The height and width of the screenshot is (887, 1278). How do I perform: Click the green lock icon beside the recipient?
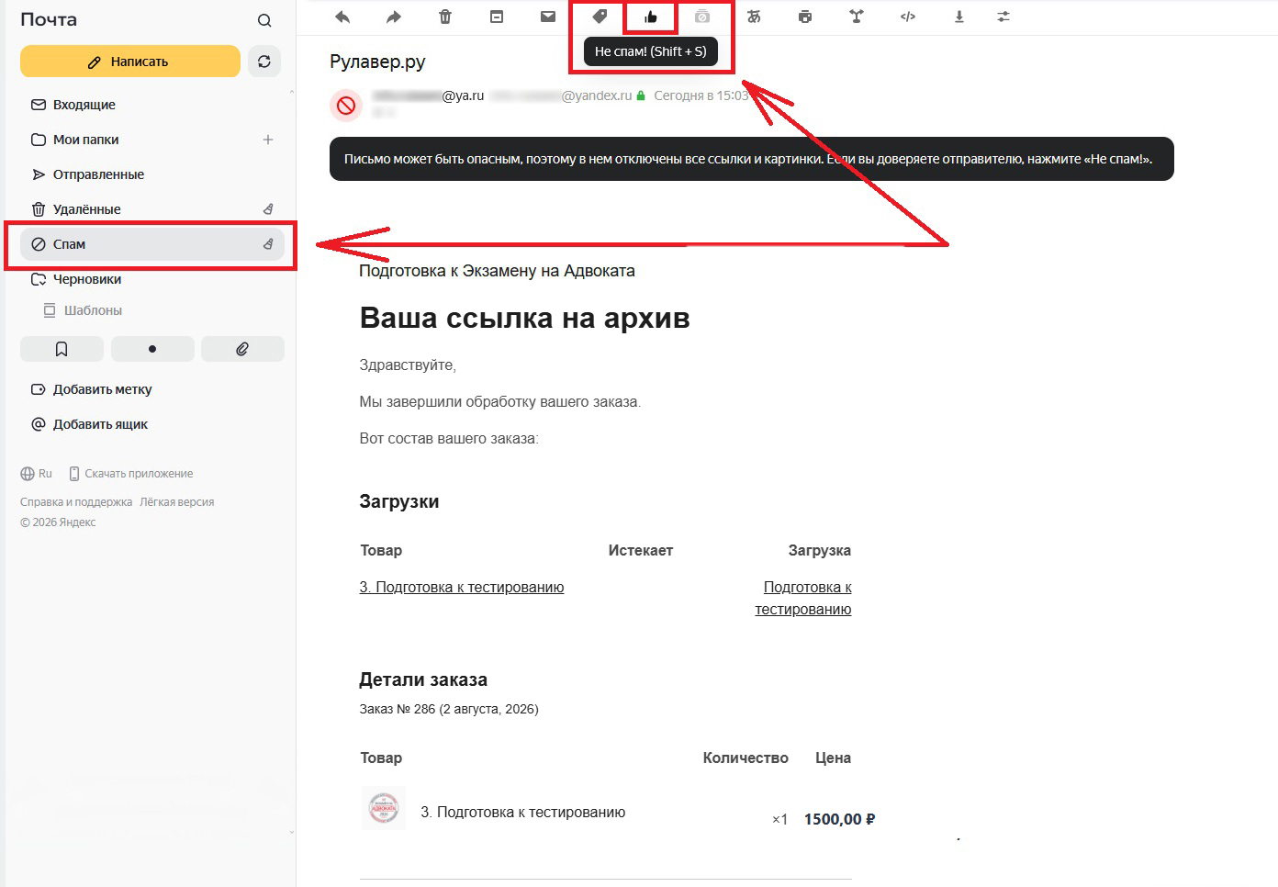[641, 95]
